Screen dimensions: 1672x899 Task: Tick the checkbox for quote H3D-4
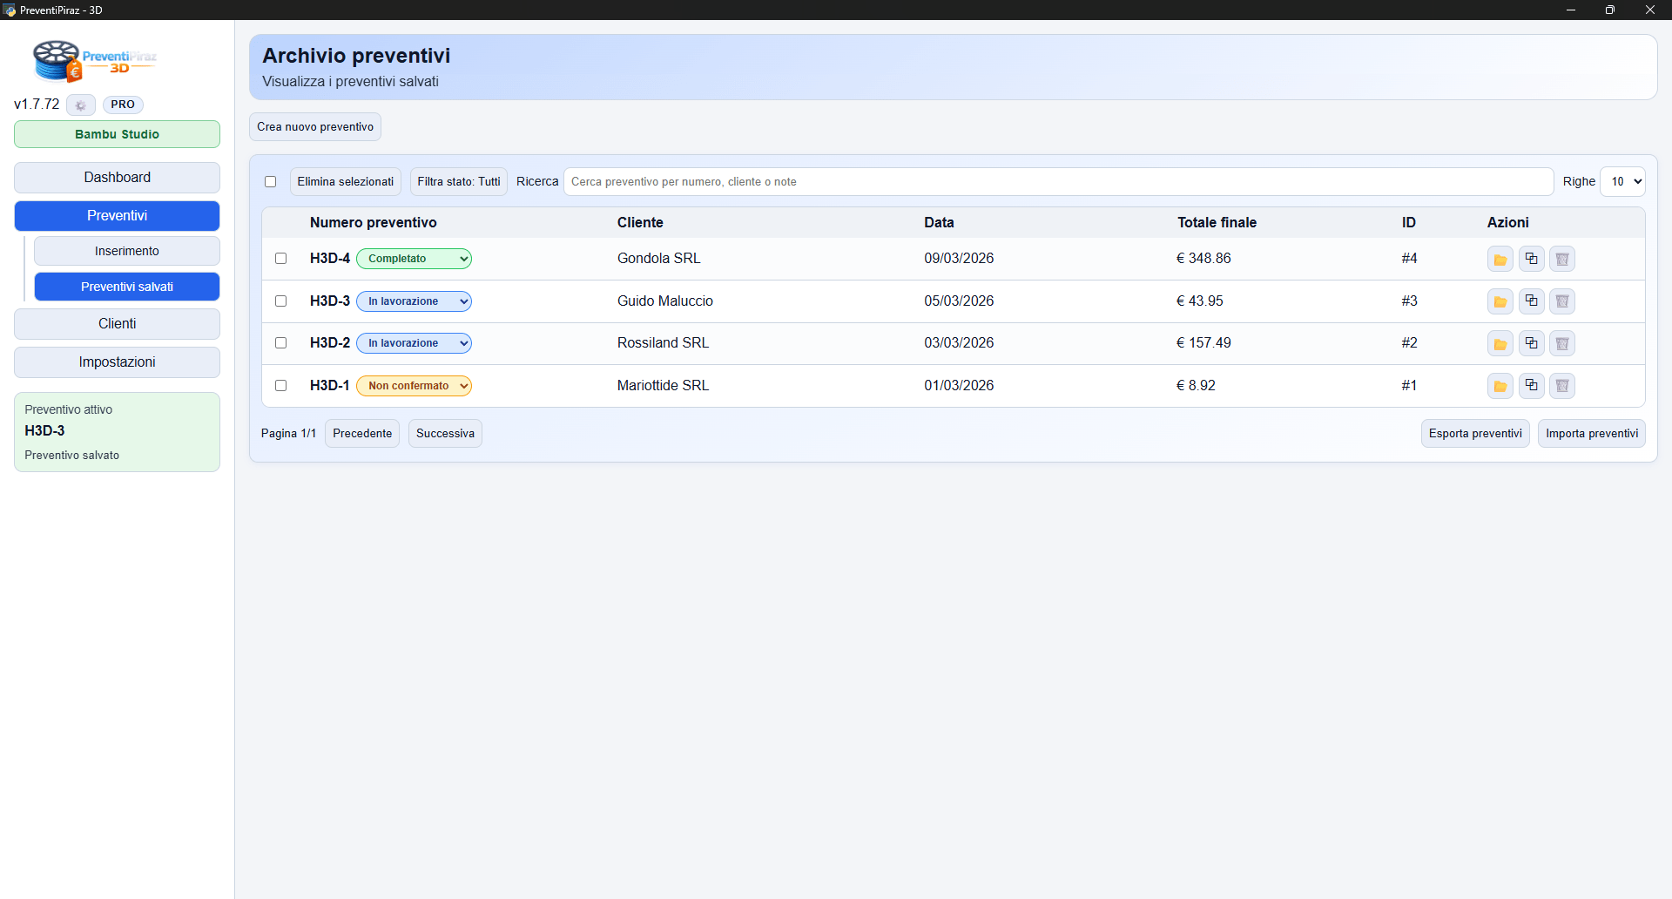[280, 259]
